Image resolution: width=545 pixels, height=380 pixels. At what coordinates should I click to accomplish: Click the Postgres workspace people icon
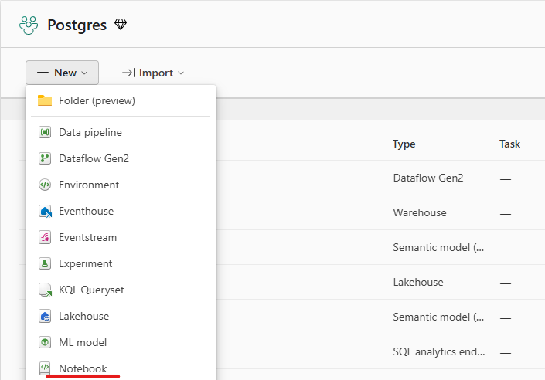[29, 25]
